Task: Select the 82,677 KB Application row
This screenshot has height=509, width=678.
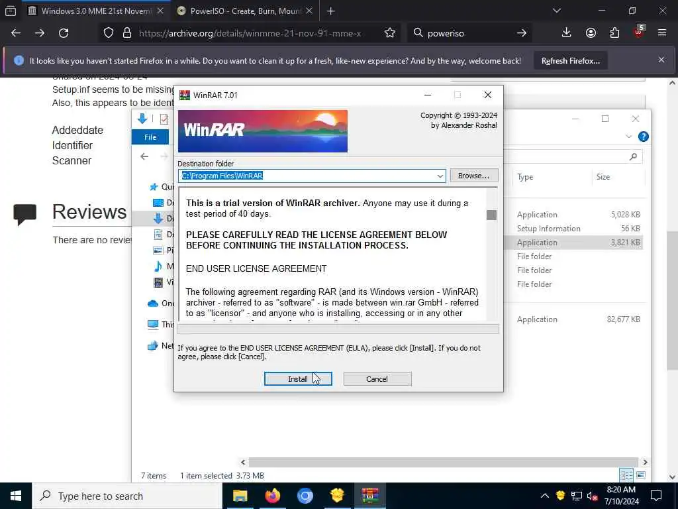Action: coord(579,319)
